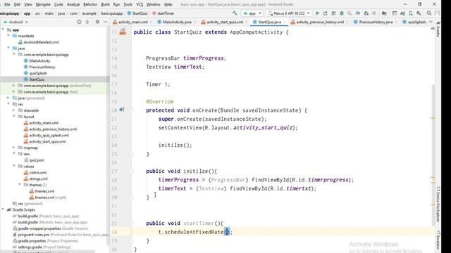Open the Navigate menu
Image resolution: width=451 pixels, height=253 pixels.
point(43,4)
